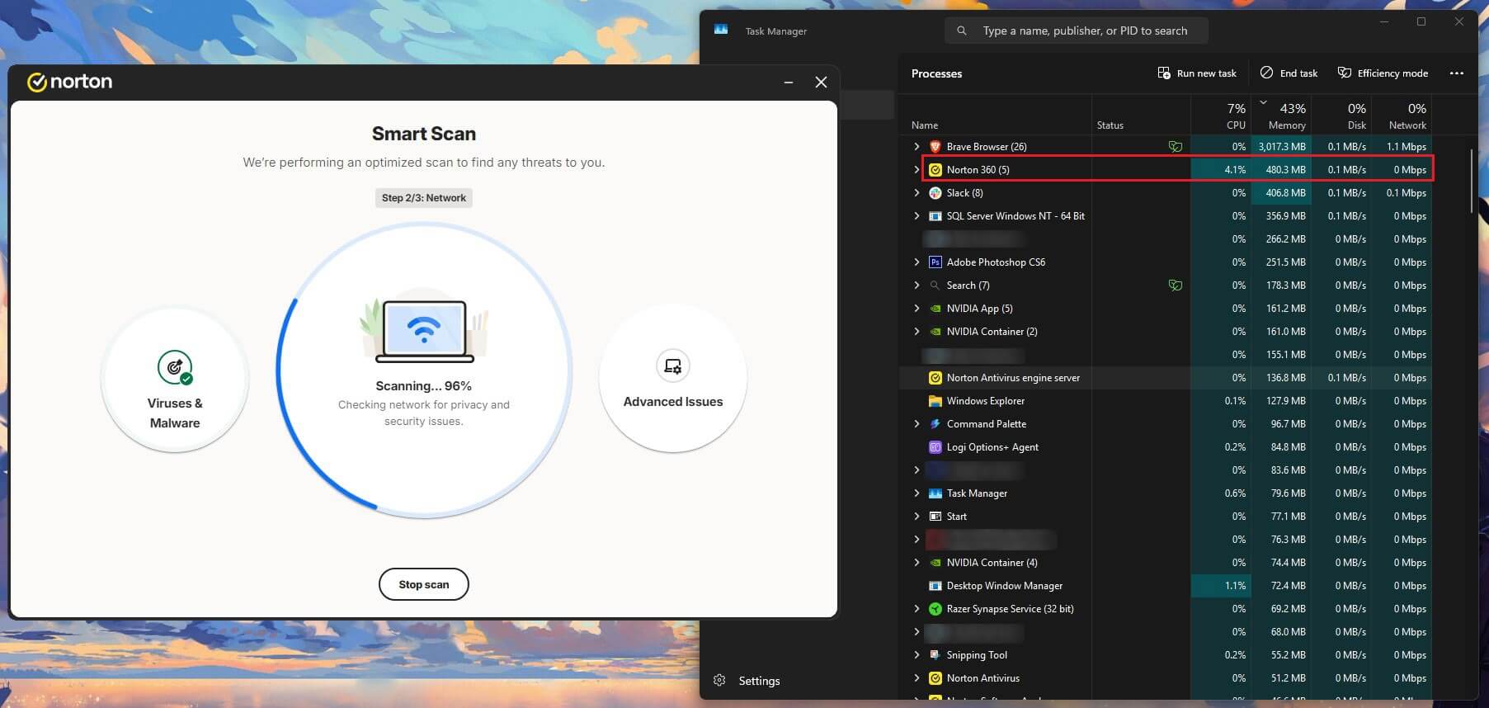The image size is (1489, 708).
Task: Click the Norton Antivirus engine server icon
Action: (935, 378)
